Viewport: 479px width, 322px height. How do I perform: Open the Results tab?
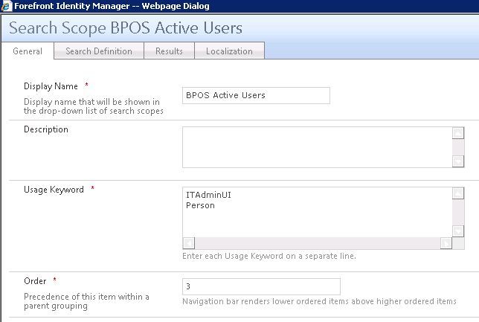[x=169, y=51]
